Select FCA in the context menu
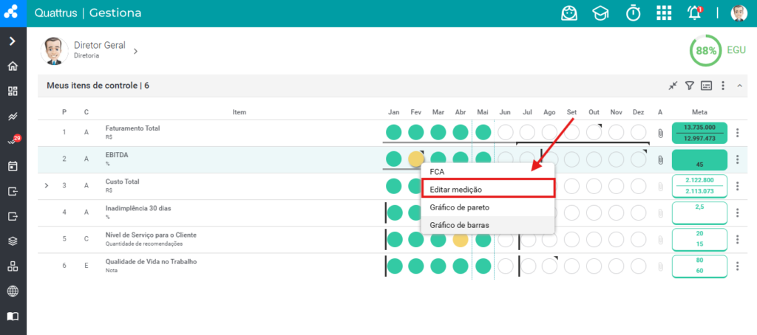Image resolution: width=757 pixels, height=335 pixels. coord(488,172)
